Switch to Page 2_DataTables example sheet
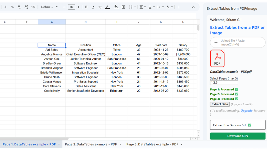The image size is (267, 150). pyautogui.click(x=91, y=144)
